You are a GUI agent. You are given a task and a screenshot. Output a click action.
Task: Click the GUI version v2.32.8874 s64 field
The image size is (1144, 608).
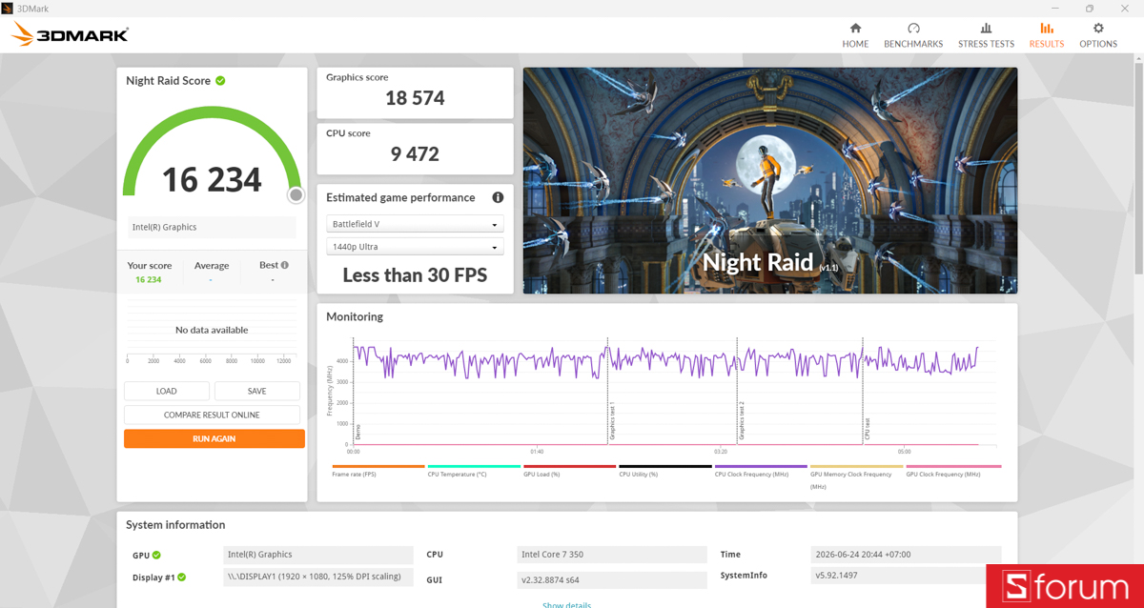tap(613, 579)
